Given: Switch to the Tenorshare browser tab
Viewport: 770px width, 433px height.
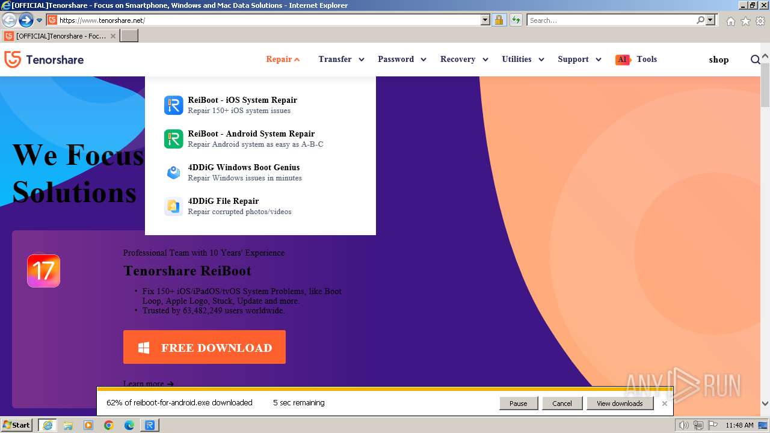Looking at the screenshot, I should [60, 36].
